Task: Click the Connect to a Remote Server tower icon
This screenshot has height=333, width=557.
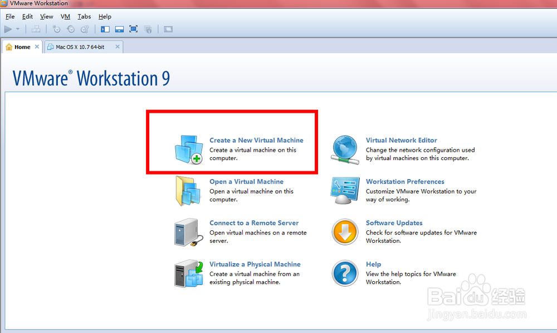Action: click(x=188, y=232)
